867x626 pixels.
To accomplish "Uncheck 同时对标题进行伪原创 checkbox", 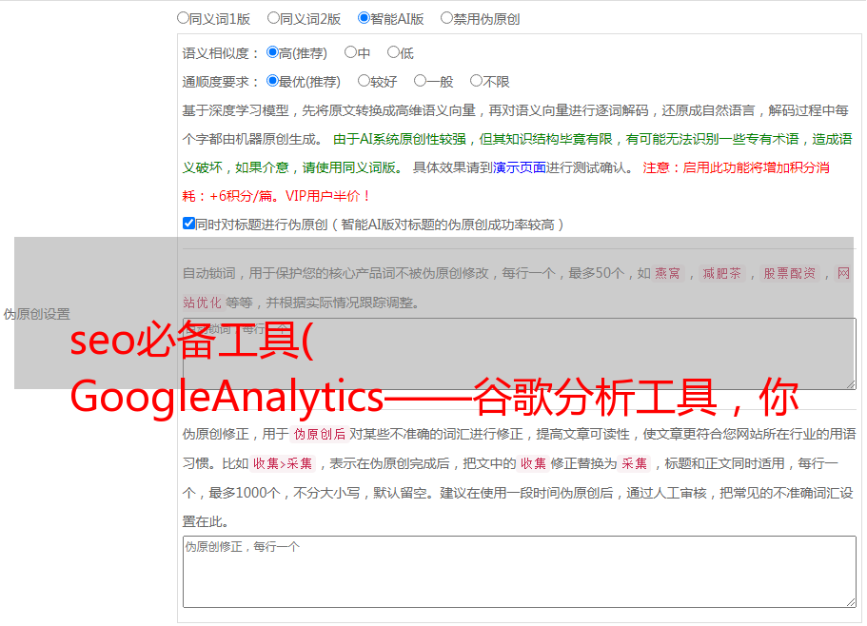I will pos(188,224).
